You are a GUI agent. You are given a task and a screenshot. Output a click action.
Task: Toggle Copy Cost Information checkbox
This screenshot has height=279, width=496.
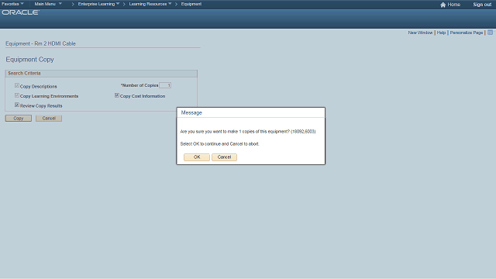[x=117, y=95]
